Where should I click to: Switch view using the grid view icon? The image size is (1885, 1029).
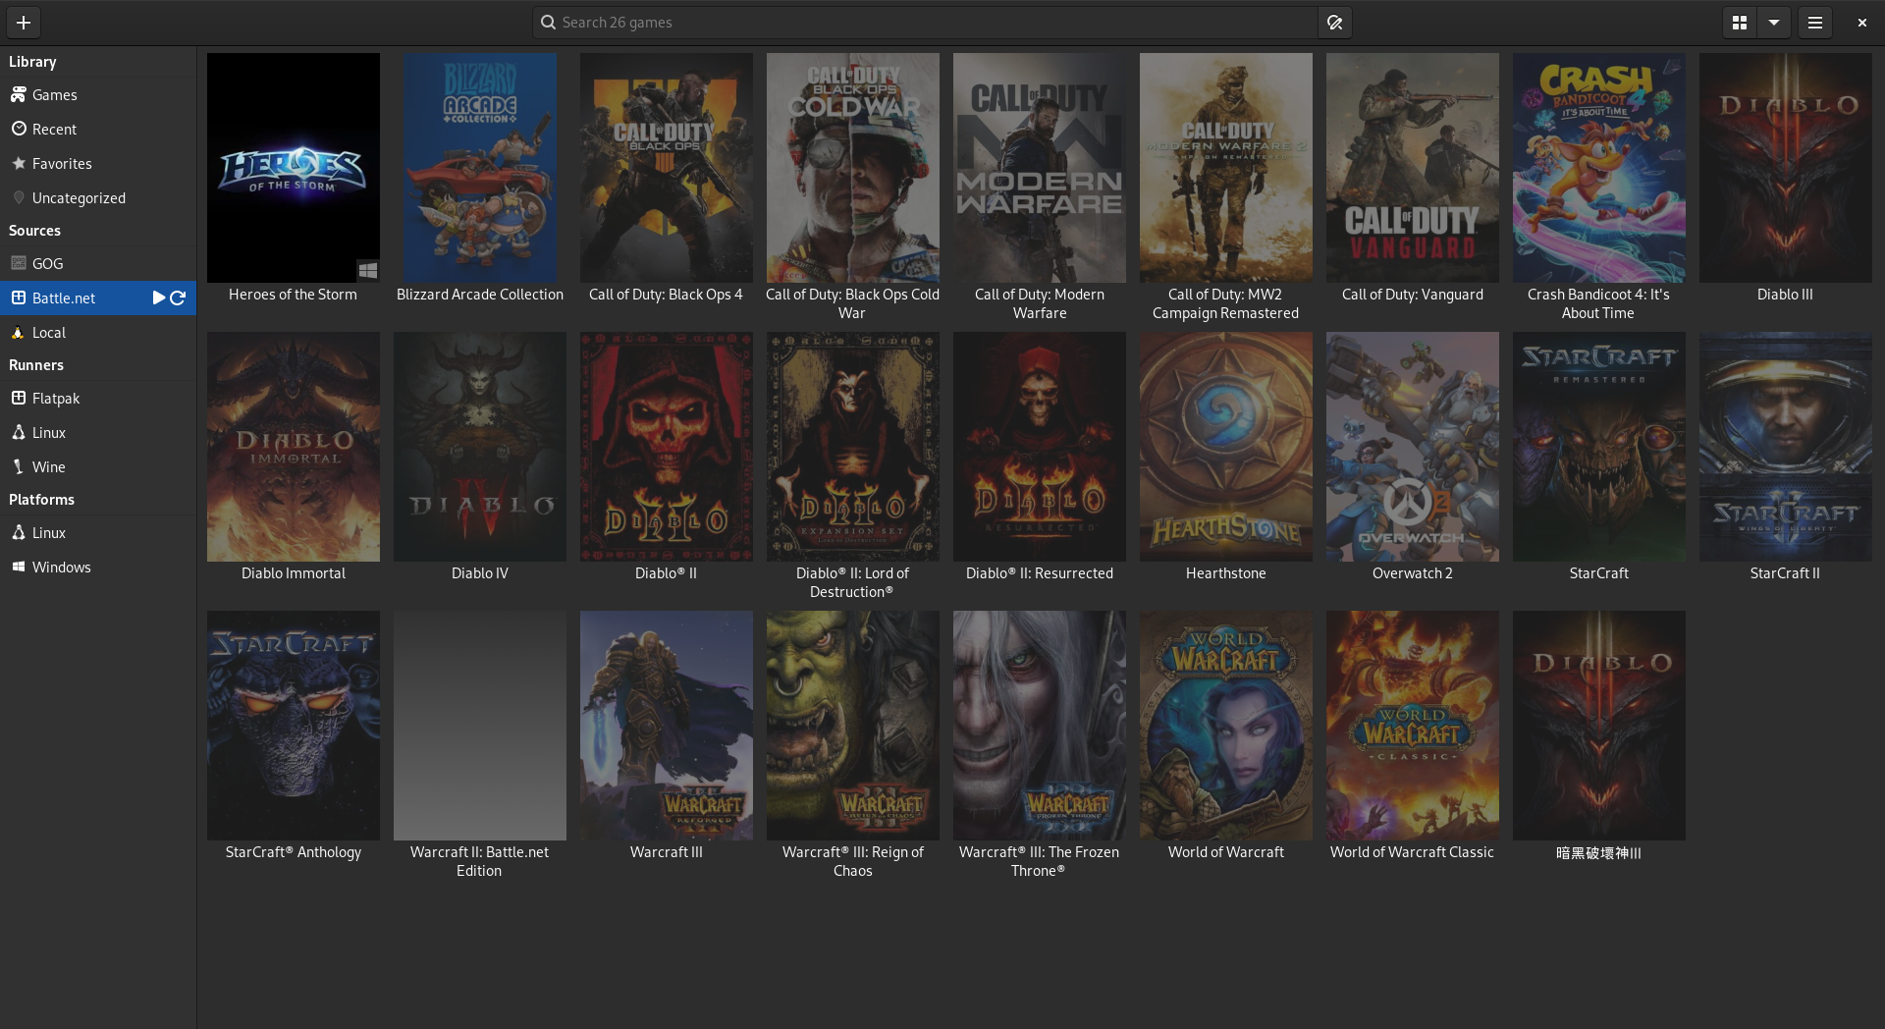click(x=1740, y=22)
